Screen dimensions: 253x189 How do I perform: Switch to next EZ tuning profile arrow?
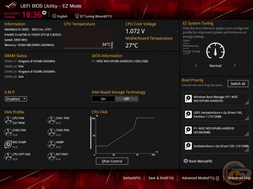(234, 66)
